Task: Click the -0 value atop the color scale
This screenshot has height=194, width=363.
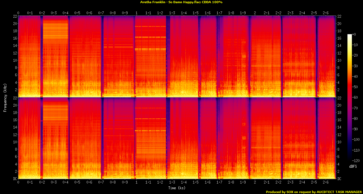Action: point(354,34)
